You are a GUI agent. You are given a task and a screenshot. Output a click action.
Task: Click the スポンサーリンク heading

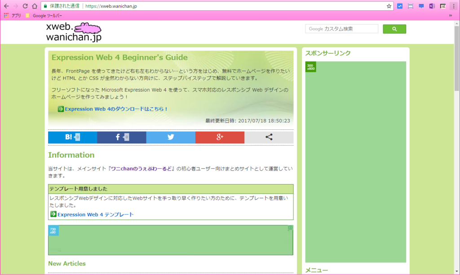[328, 53]
